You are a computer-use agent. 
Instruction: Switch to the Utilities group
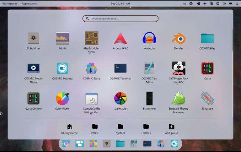click(146, 129)
